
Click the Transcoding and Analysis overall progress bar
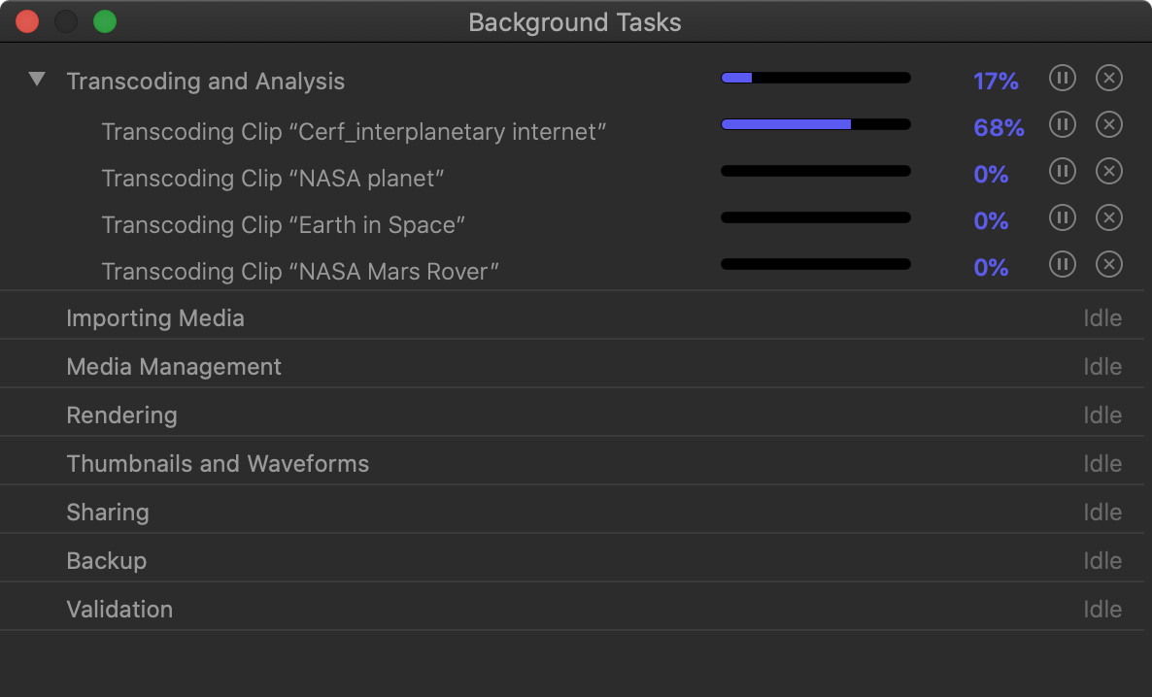[x=816, y=78]
